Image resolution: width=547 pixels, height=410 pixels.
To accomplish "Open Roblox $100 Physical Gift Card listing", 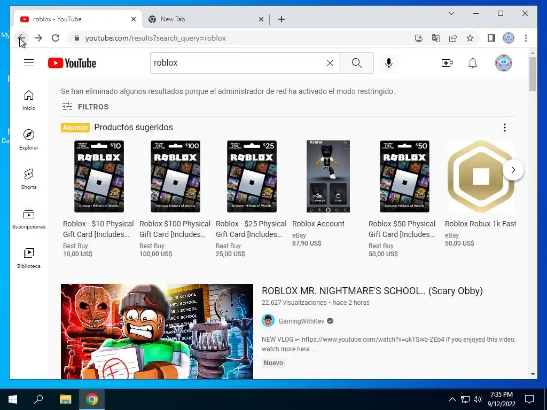I will (175, 229).
